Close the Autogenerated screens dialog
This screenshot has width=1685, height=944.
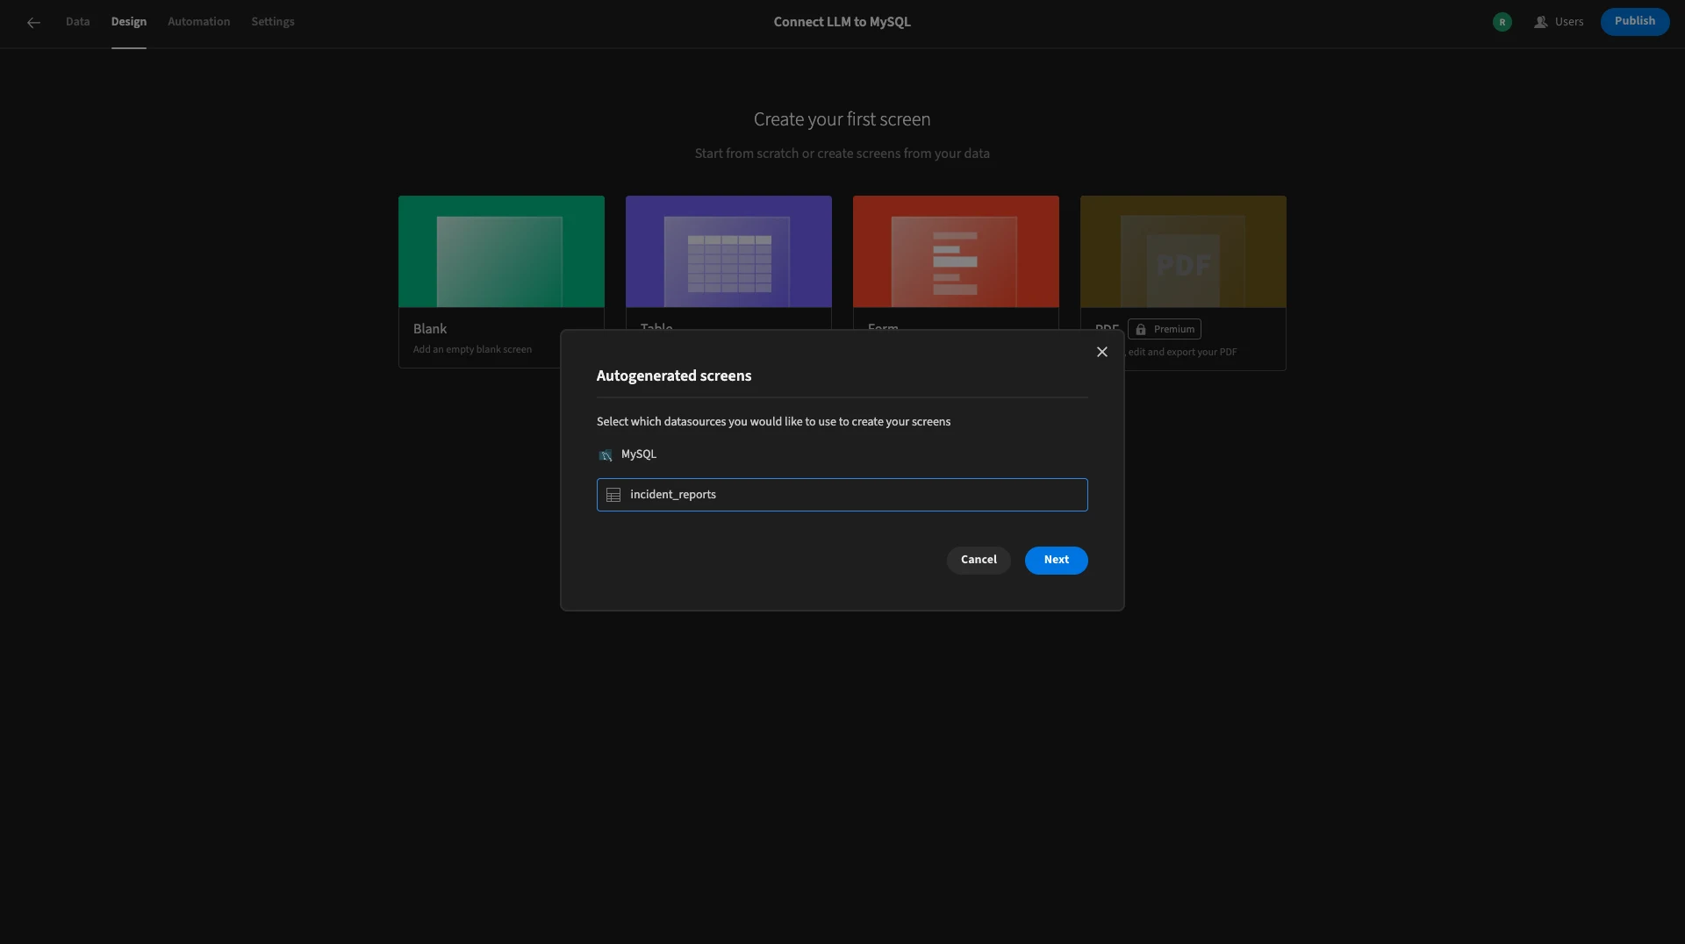coord(1101,352)
